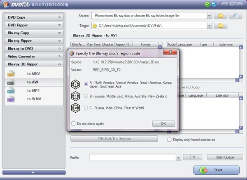The image size is (247, 180).
Task: Click the Title Start/End Settings button
Action: click(x=114, y=139)
